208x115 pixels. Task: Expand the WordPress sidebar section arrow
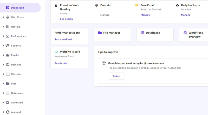(3, 17)
